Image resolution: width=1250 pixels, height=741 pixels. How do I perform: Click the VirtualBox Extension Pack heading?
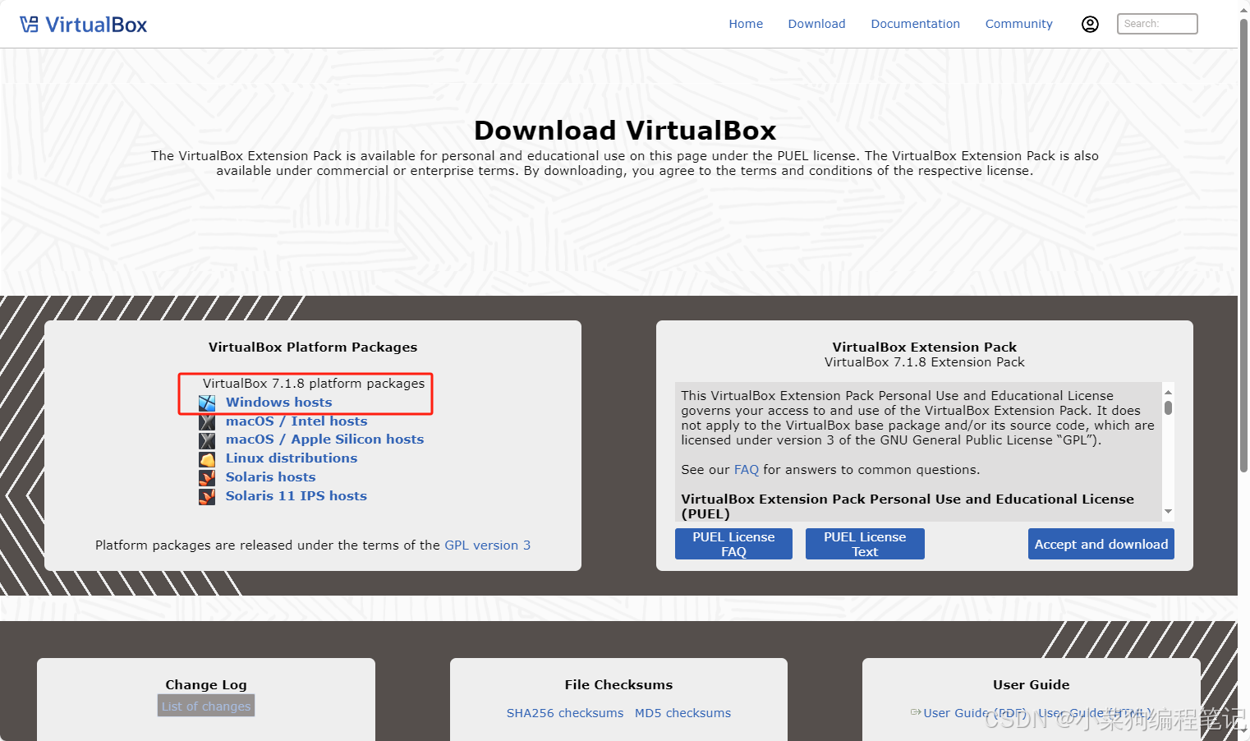925,347
